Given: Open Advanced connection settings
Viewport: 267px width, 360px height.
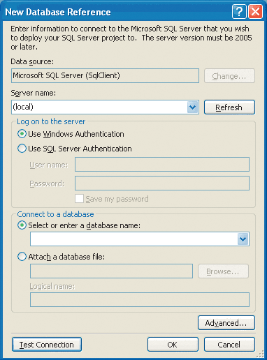Looking at the screenshot, I should 226,323.
